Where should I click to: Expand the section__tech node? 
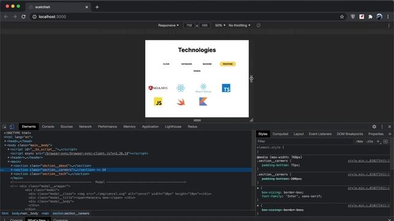click(12, 174)
